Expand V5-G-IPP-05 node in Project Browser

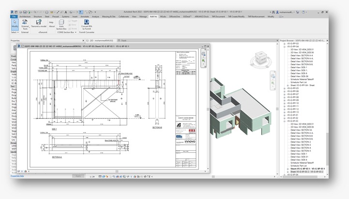coord(285,88)
